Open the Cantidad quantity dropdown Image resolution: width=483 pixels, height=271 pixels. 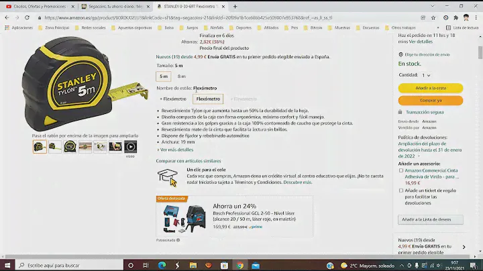pyautogui.click(x=426, y=75)
